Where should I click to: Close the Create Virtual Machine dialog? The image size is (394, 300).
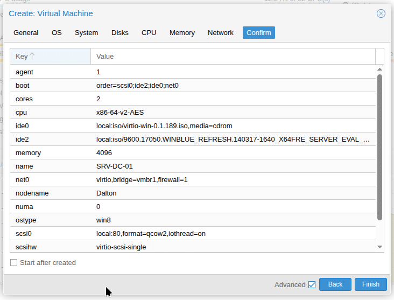click(x=381, y=13)
